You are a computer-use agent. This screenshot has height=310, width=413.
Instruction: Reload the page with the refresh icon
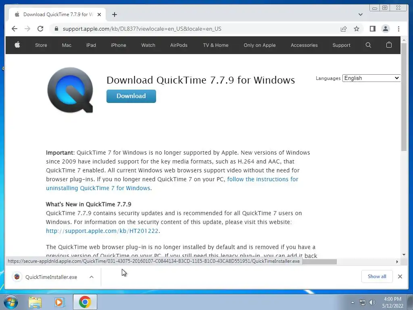click(x=40, y=29)
